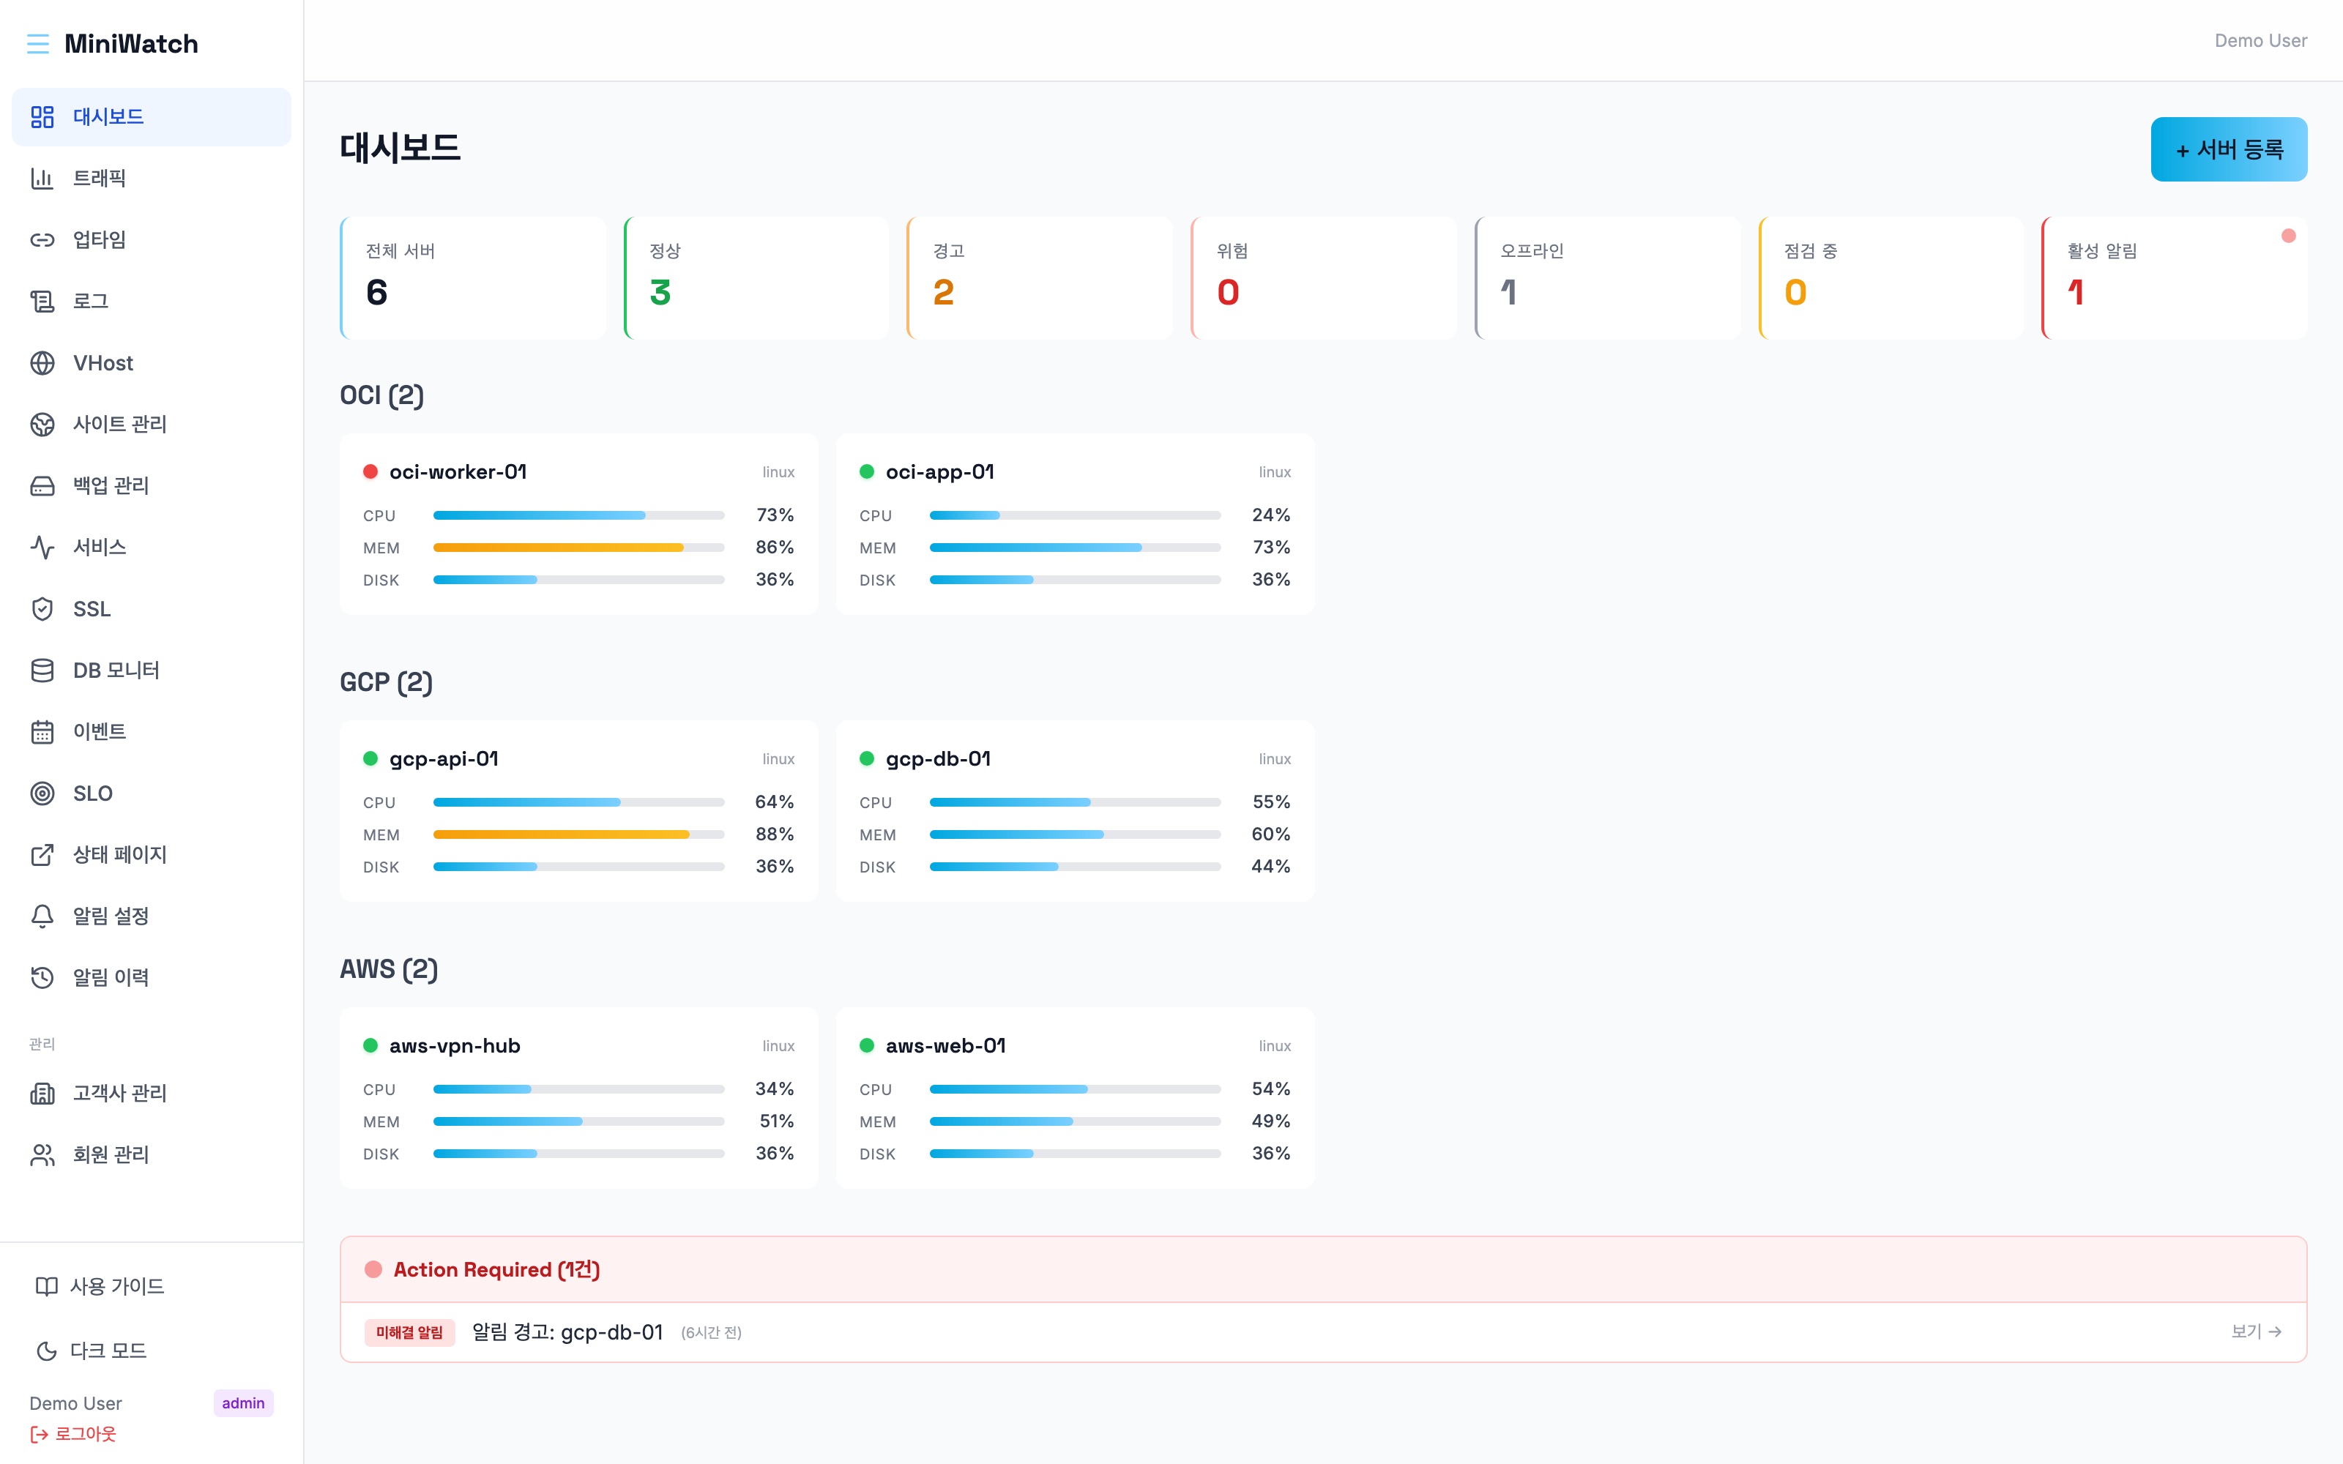Click Demo User in the top header
This screenshot has height=1464, width=2343.
tap(2261, 41)
